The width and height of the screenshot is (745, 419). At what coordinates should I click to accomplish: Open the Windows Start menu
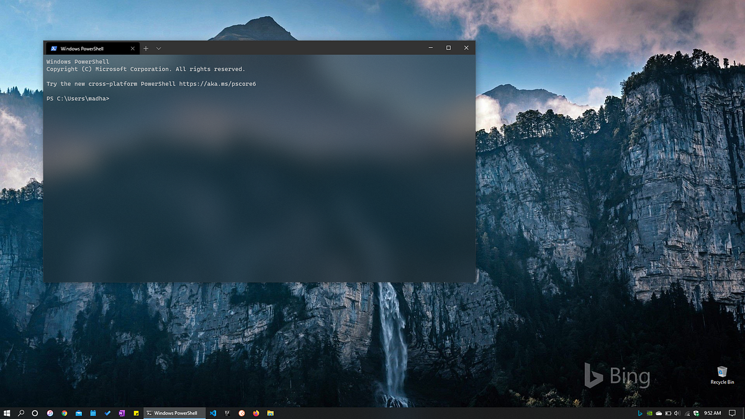point(7,413)
